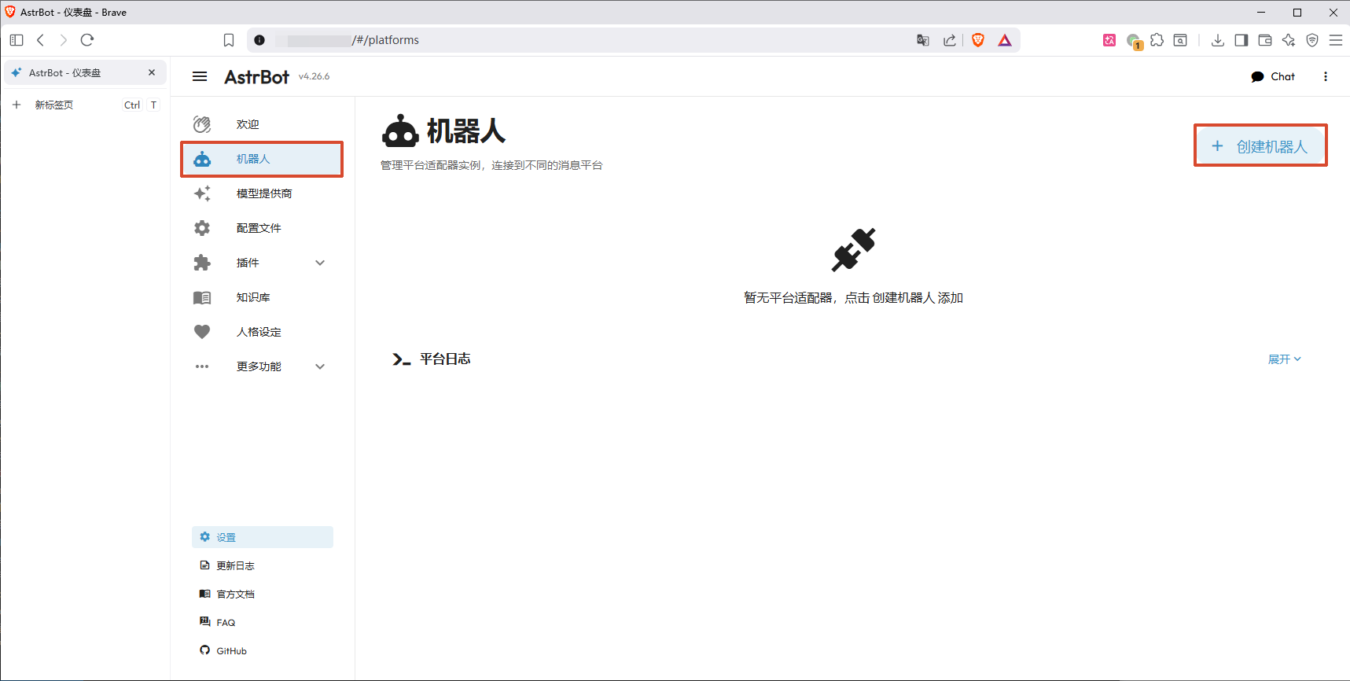1350x681 pixels.
Task: Toggle the Brave vertical tabs sidebar icon
Action: point(17,40)
